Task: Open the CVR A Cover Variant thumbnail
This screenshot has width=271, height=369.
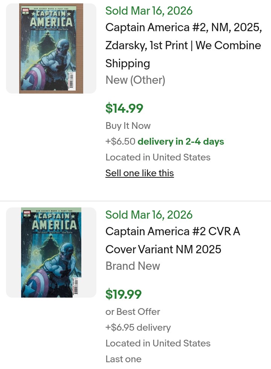Action: 51,252
